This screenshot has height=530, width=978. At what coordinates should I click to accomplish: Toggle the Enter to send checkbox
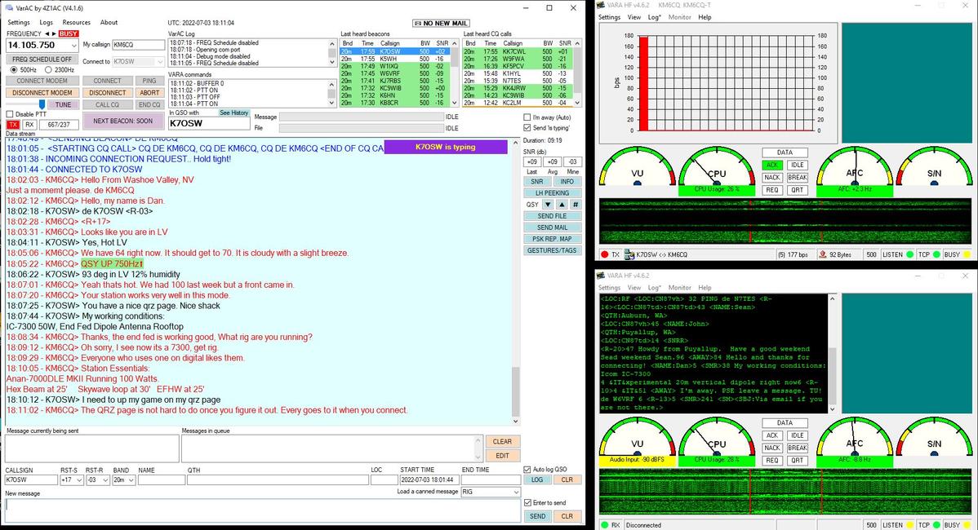coord(527,502)
